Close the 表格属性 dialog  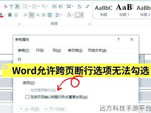(x=132, y=40)
